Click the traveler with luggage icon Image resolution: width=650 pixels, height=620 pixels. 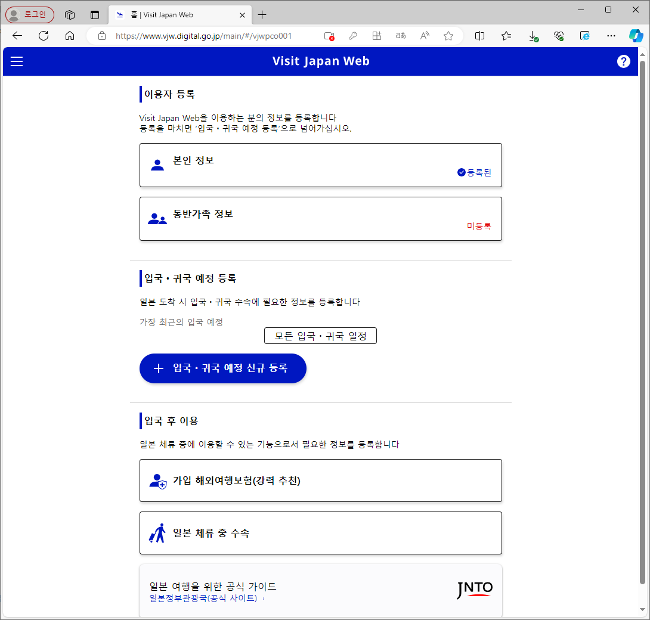pos(157,533)
